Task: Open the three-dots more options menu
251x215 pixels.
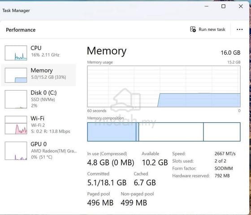Action: point(239,30)
